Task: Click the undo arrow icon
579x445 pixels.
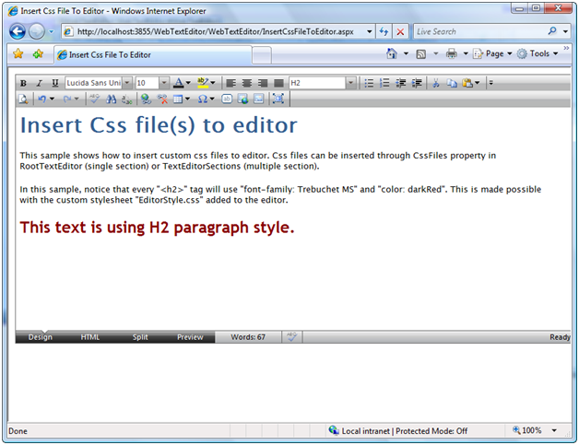Action: pyautogui.click(x=41, y=99)
